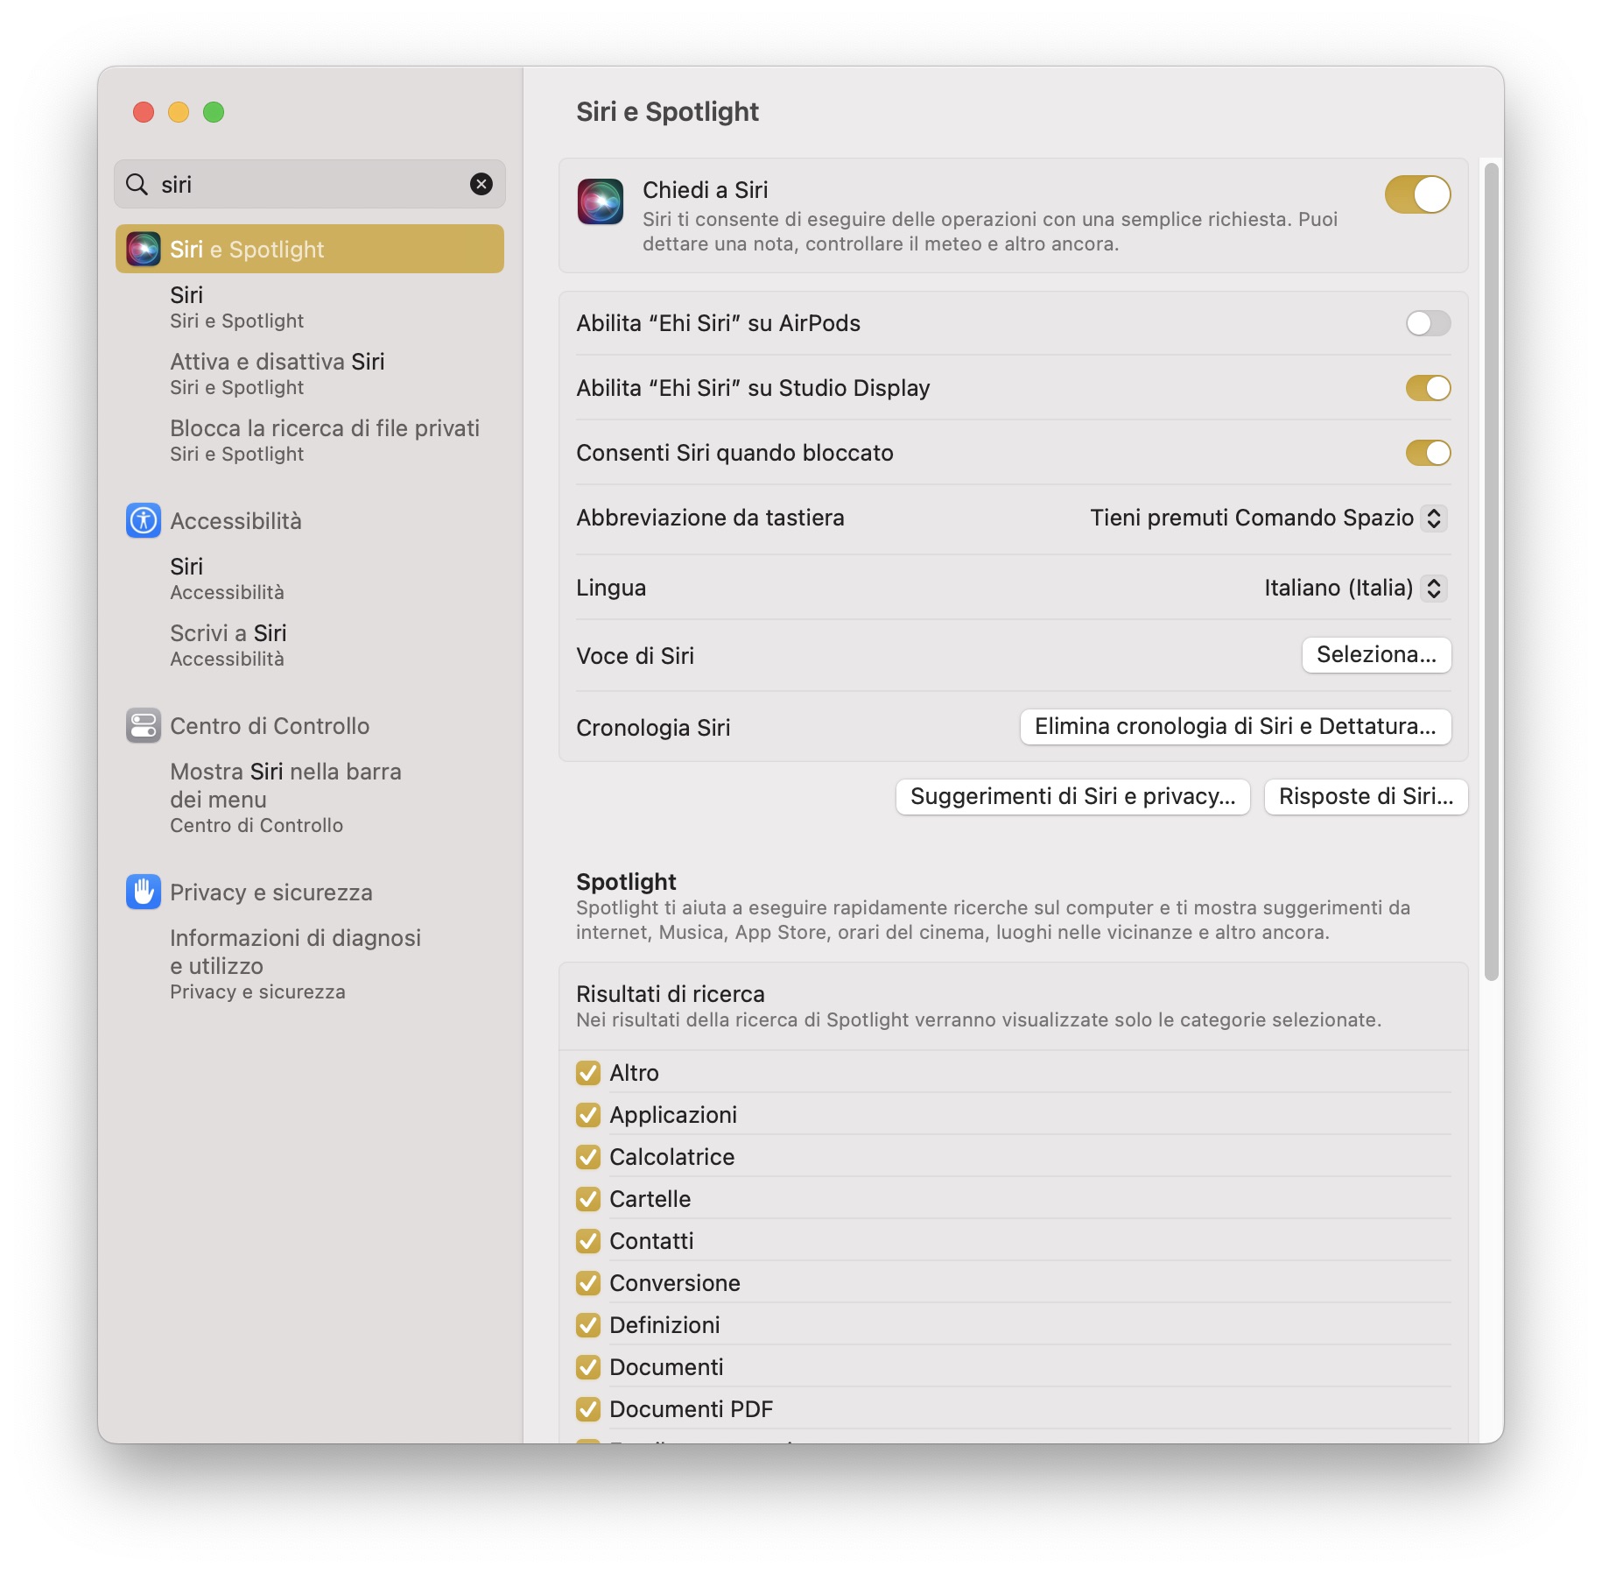Uncheck the Documenti PDF checkbox
This screenshot has height=1573, width=1602.
point(588,1409)
